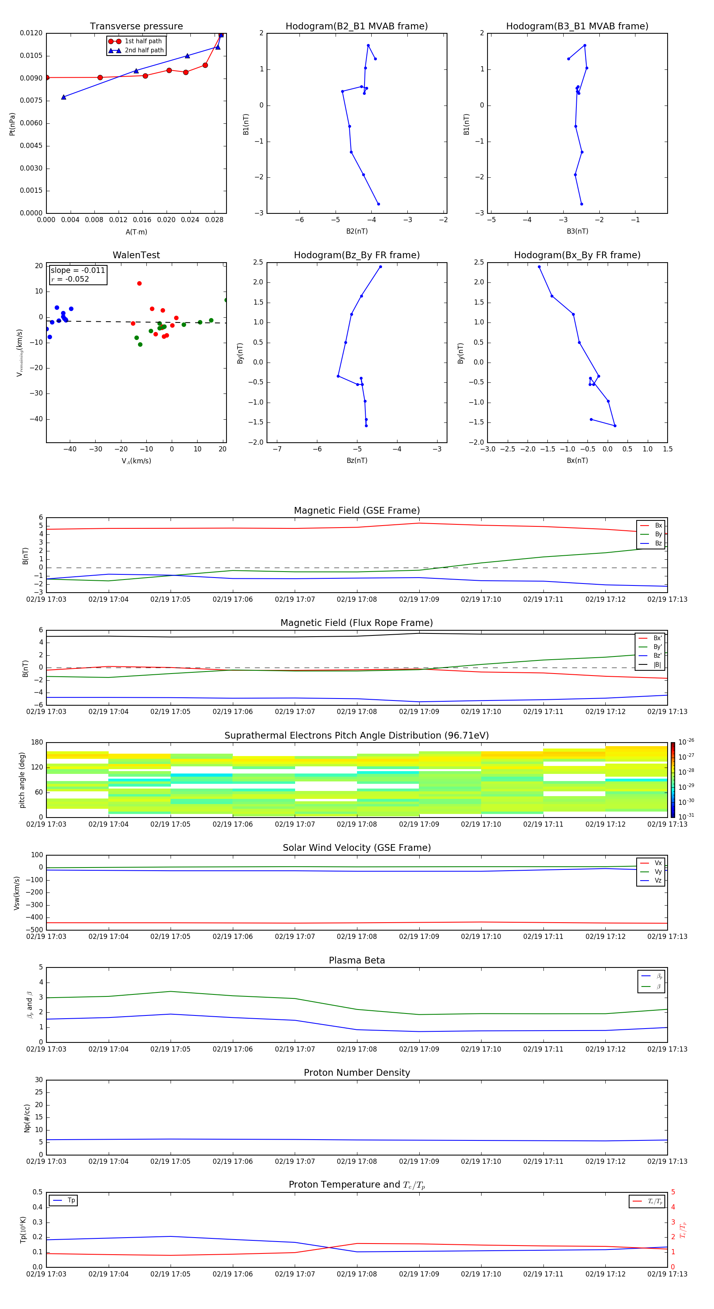Image resolution: width=714 pixels, height=1309 pixels.
Task: Click the 10^-31 colorbar tick label
Action: [x=686, y=817]
